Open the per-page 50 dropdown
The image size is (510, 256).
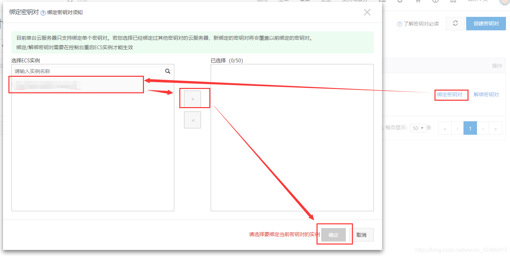tap(418, 128)
